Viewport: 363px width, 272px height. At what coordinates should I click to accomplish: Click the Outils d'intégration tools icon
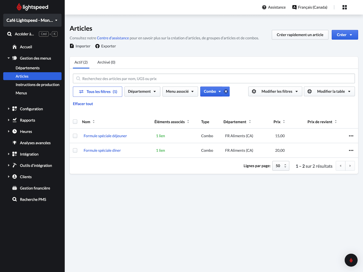tap(15, 165)
